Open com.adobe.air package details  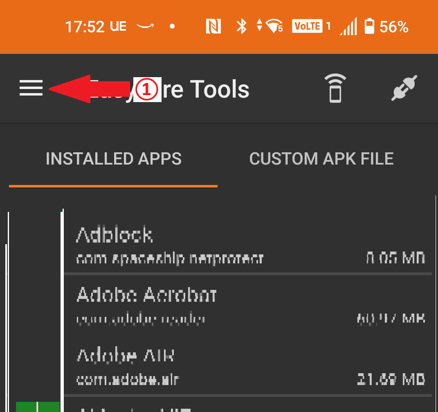point(127,379)
